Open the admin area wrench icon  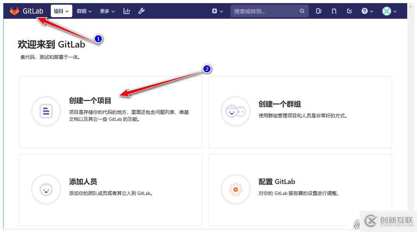click(141, 11)
